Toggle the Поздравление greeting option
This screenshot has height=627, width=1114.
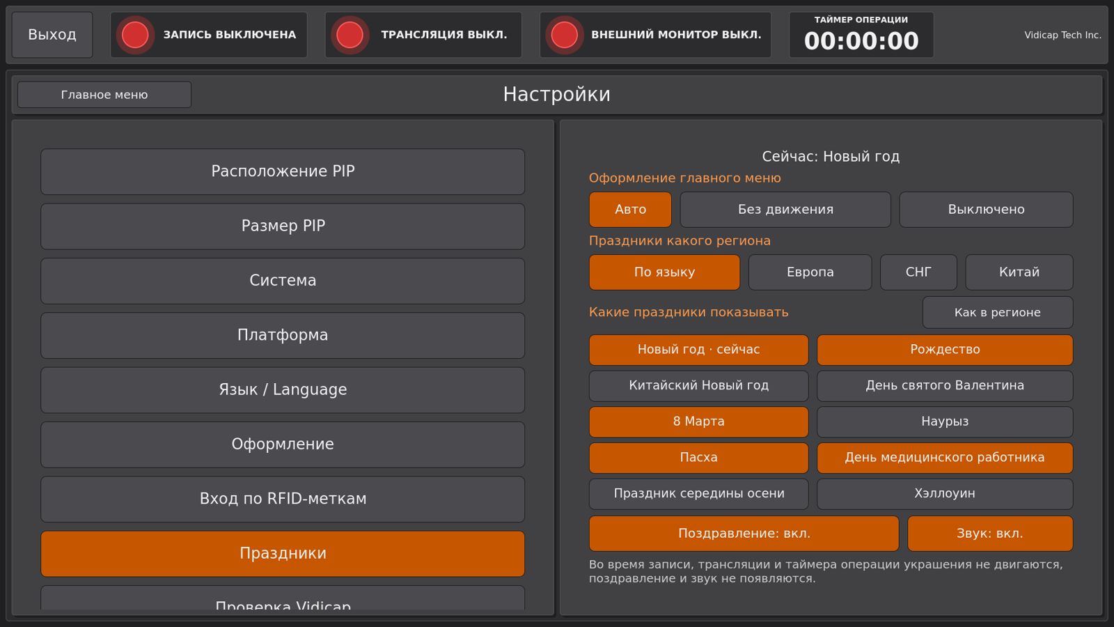744,534
